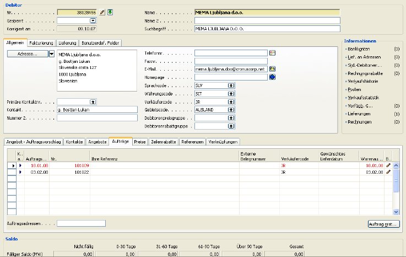This screenshot has height=257, width=406.
Task: Switch to the Kontakte tab
Action: coord(74,142)
